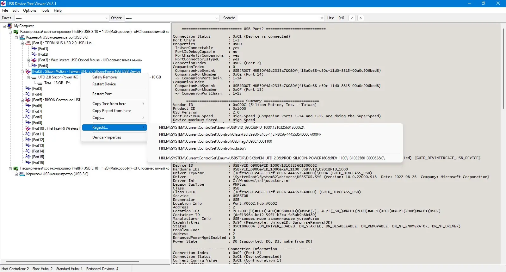Open the Control\usbstor registry key

[x=275, y=148]
